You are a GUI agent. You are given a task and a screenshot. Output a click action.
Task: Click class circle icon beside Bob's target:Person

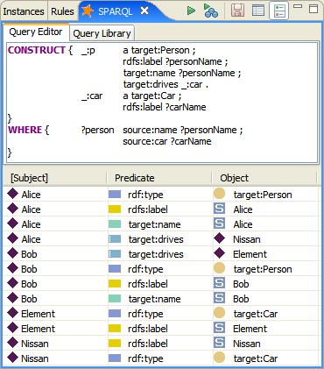coord(219,268)
